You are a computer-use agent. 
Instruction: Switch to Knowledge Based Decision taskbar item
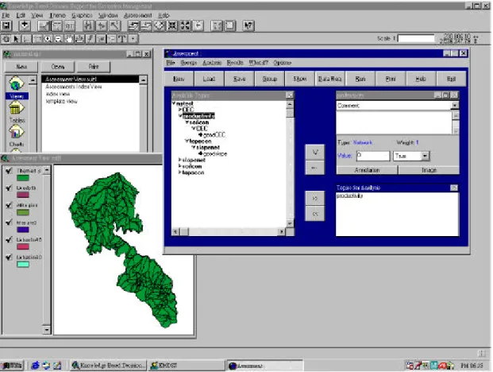108,366
